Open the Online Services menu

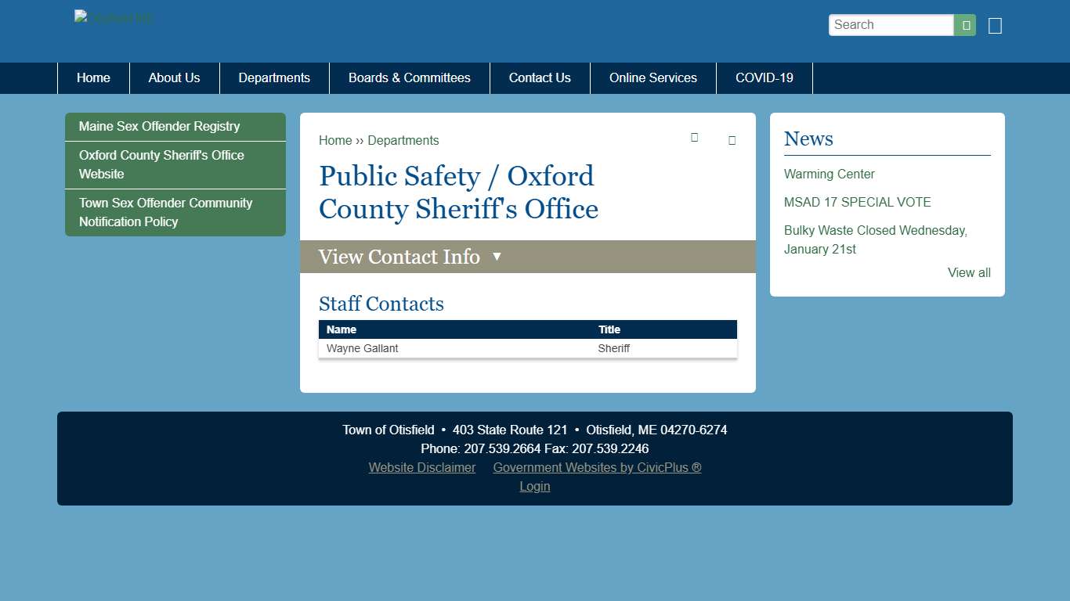652,77
